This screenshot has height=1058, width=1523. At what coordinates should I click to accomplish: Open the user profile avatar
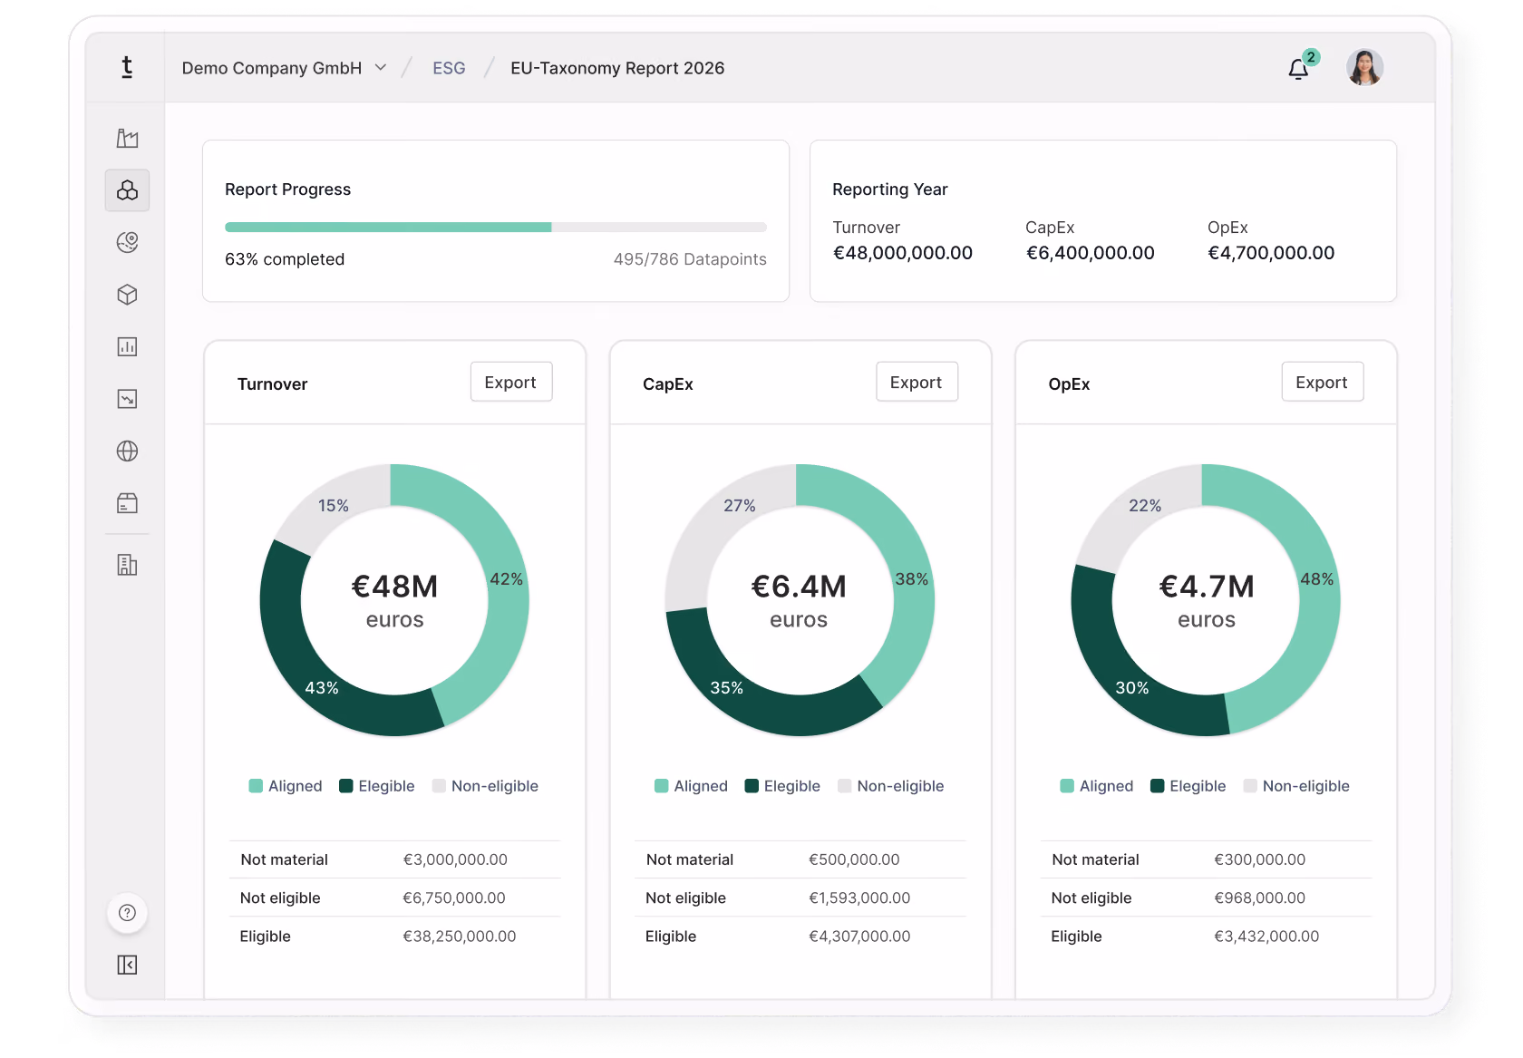tap(1364, 68)
